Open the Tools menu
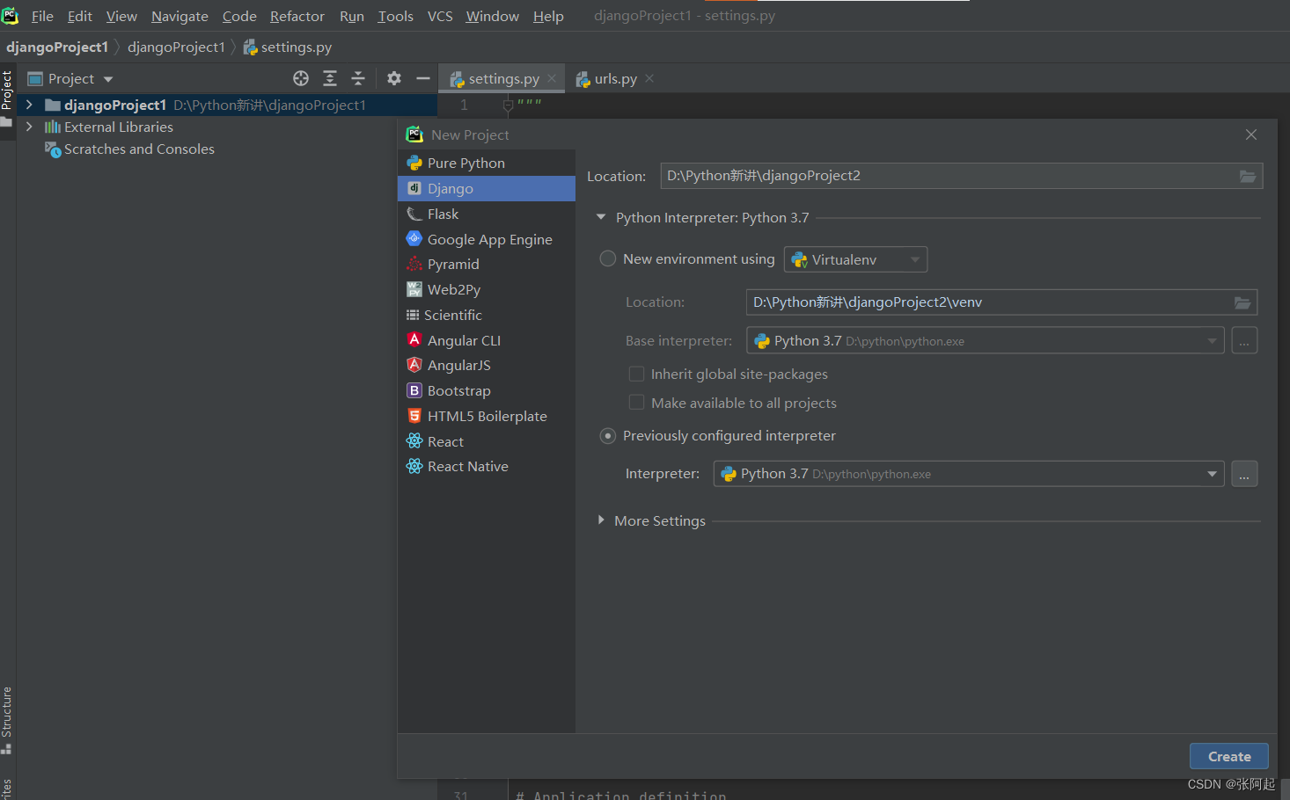The image size is (1290, 800). click(x=395, y=16)
